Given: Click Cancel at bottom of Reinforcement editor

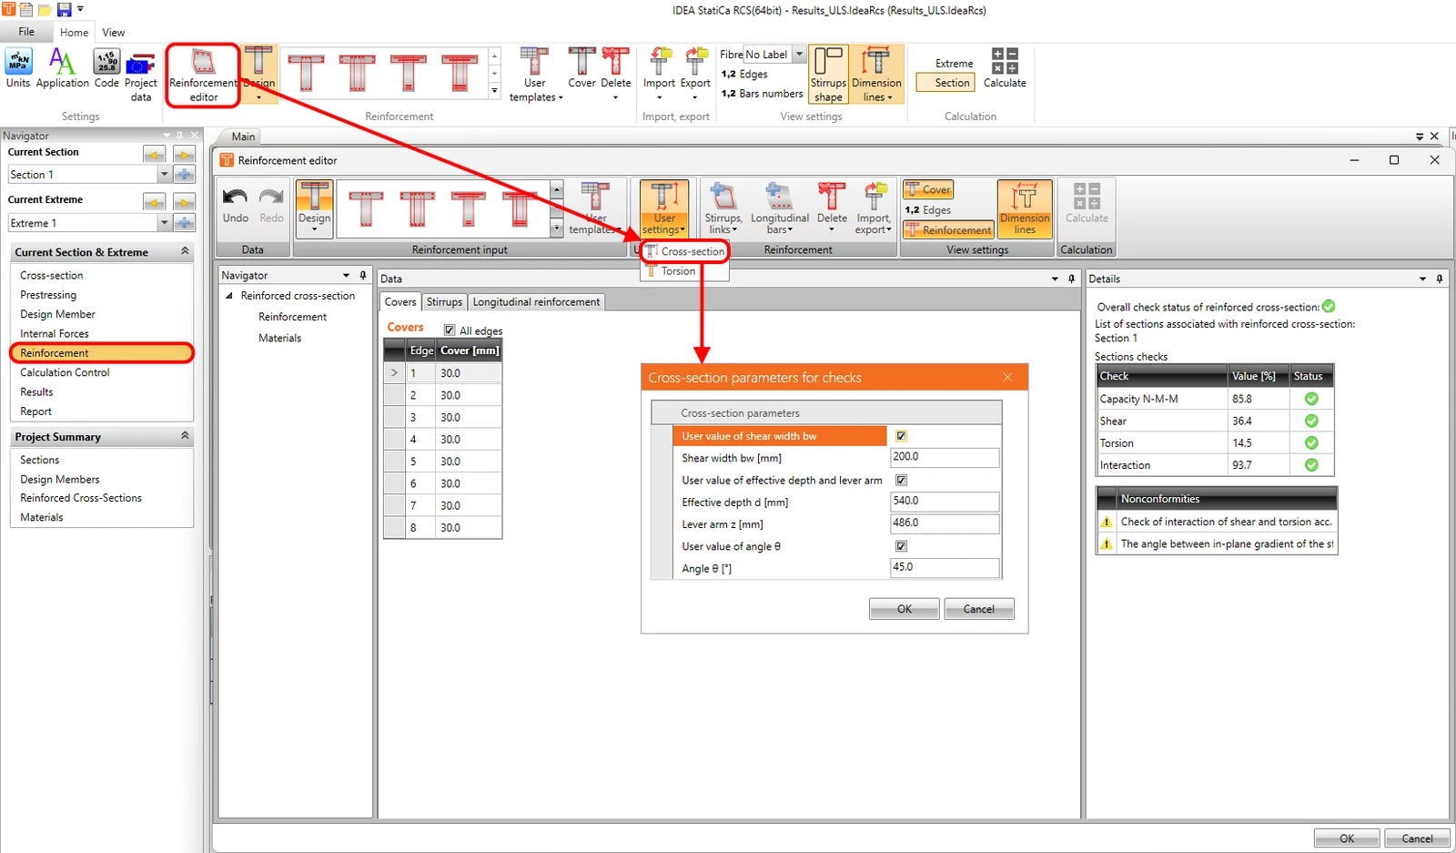Looking at the screenshot, I should pyautogui.click(x=1417, y=838).
